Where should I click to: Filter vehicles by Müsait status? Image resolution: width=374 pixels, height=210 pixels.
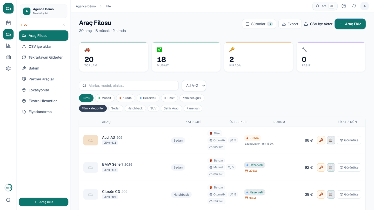(x=105, y=98)
